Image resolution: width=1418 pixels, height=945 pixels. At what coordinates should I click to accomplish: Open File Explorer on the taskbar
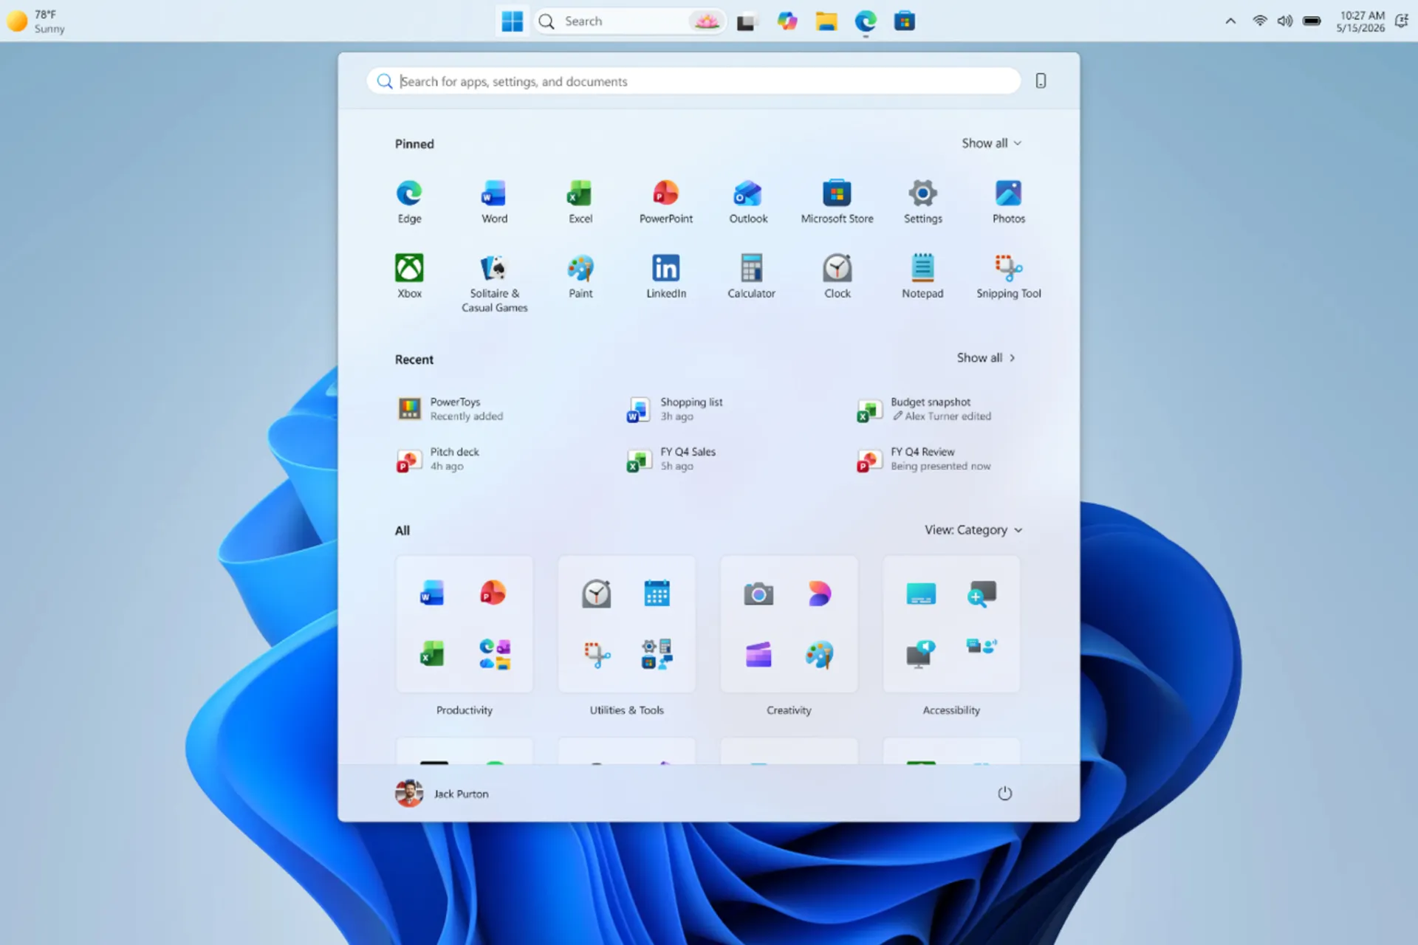tap(826, 21)
